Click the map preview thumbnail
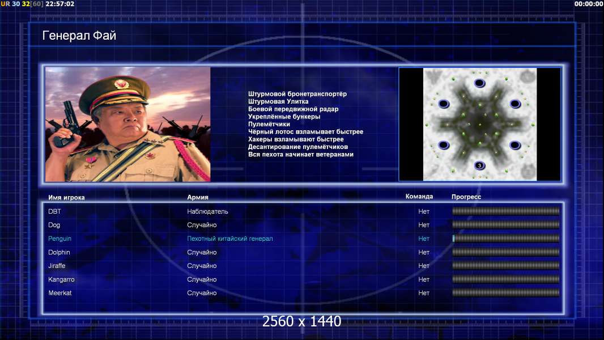Image resolution: width=604 pixels, height=340 pixels. (479, 124)
